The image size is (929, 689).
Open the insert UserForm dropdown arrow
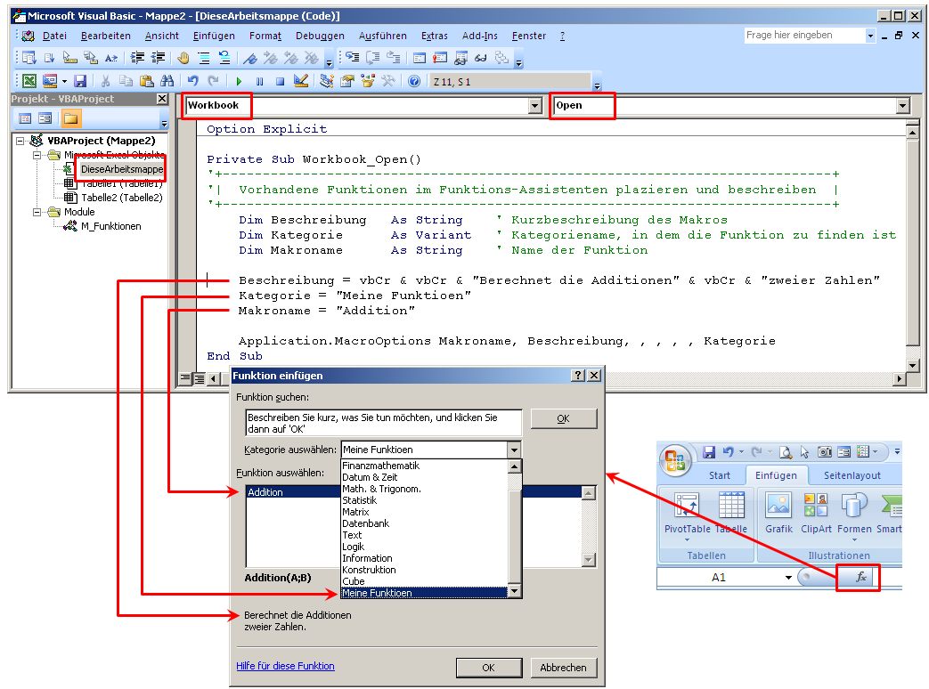coord(64,81)
